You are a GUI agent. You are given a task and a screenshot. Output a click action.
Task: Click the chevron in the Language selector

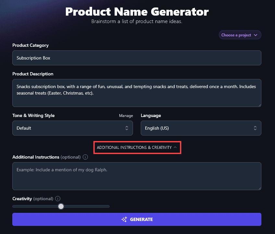tap(256, 128)
